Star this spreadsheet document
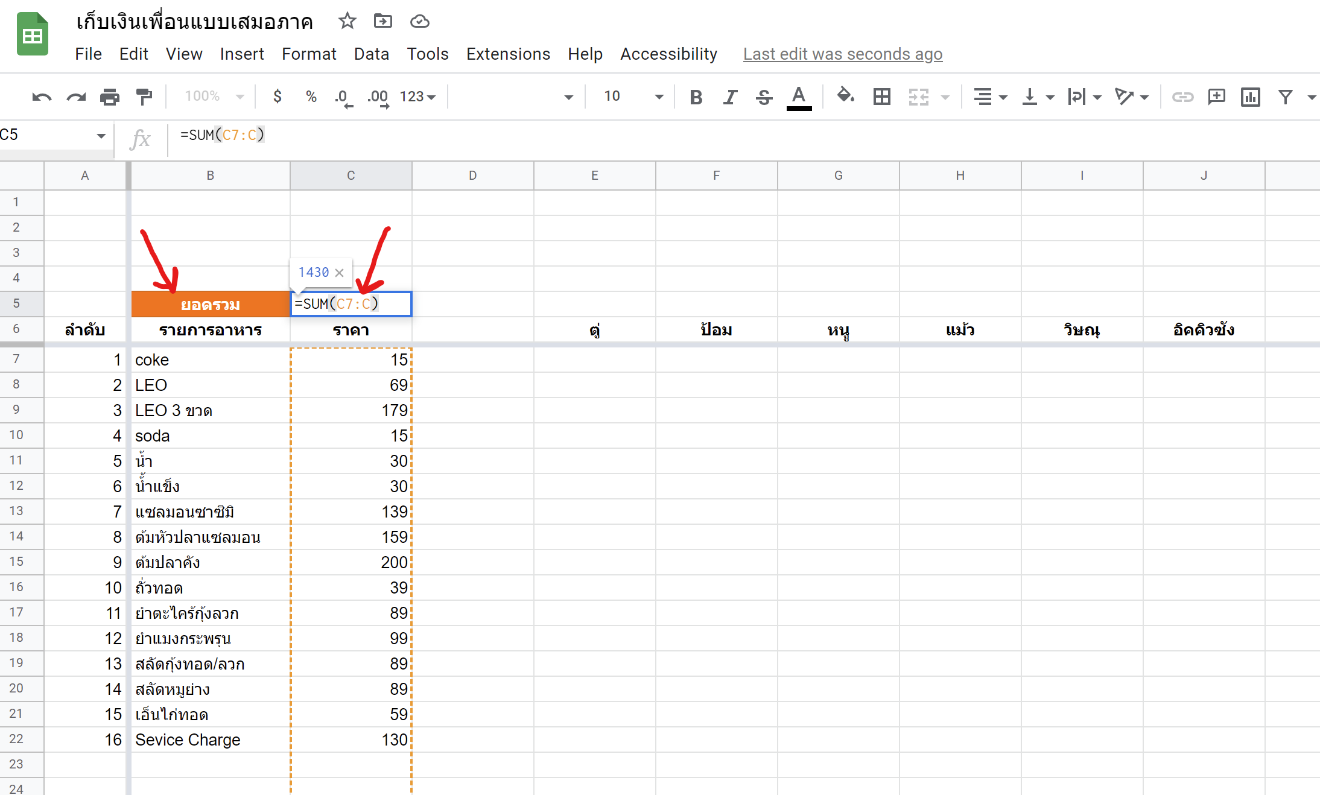Viewport: 1320px width, 795px height. [x=347, y=21]
